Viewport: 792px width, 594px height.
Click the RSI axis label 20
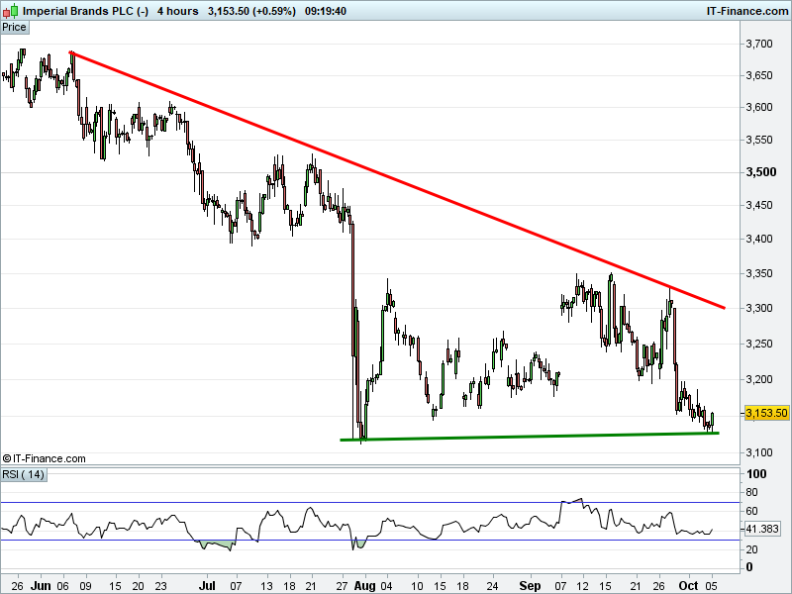751,549
